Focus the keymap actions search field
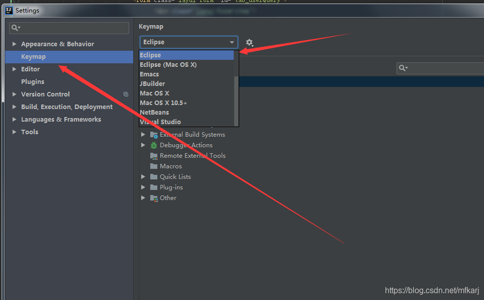 click(440, 68)
